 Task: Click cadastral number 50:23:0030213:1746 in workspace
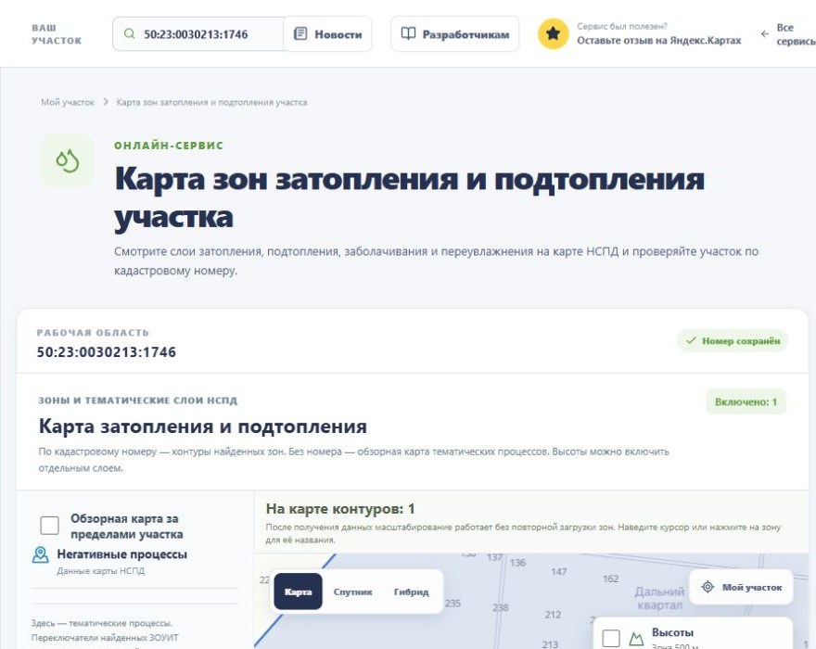(x=106, y=352)
